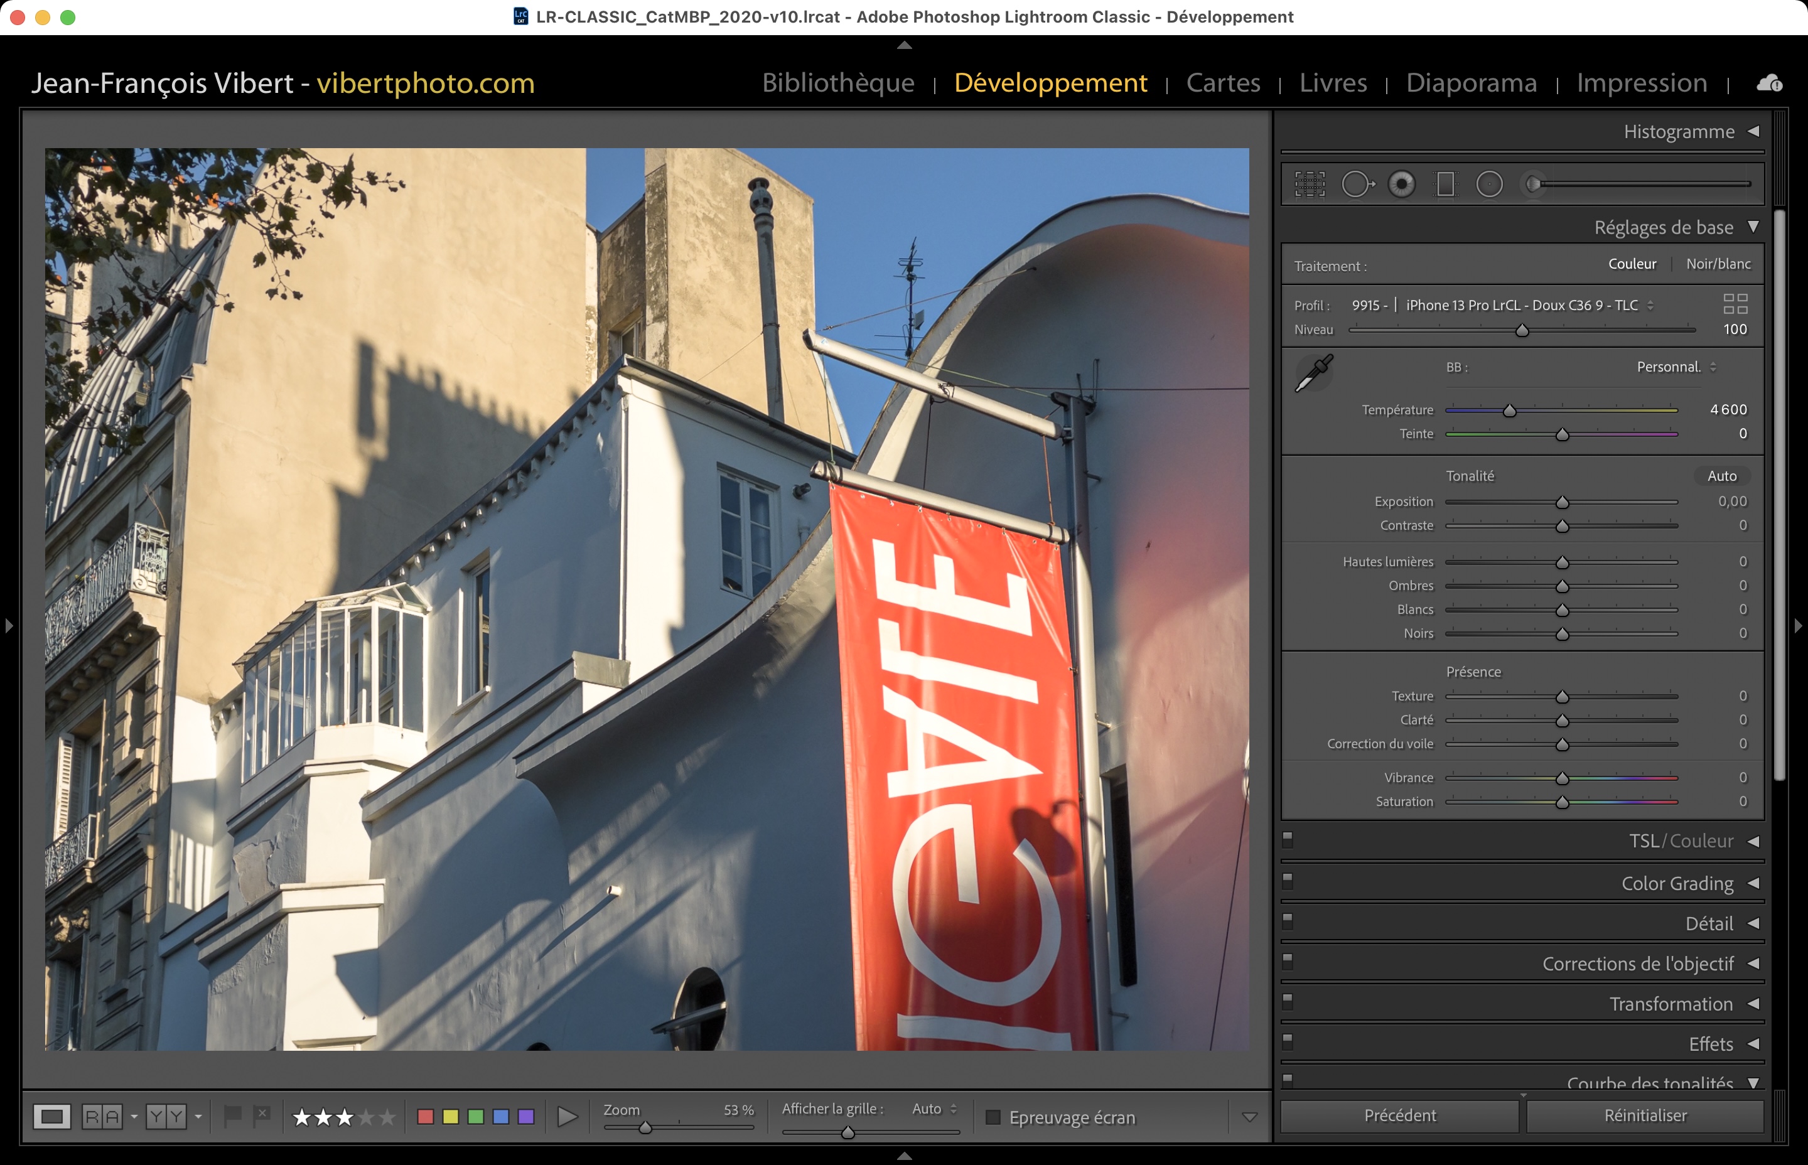Select the Radial filter tool
Image resolution: width=1808 pixels, height=1165 pixels.
(1490, 184)
